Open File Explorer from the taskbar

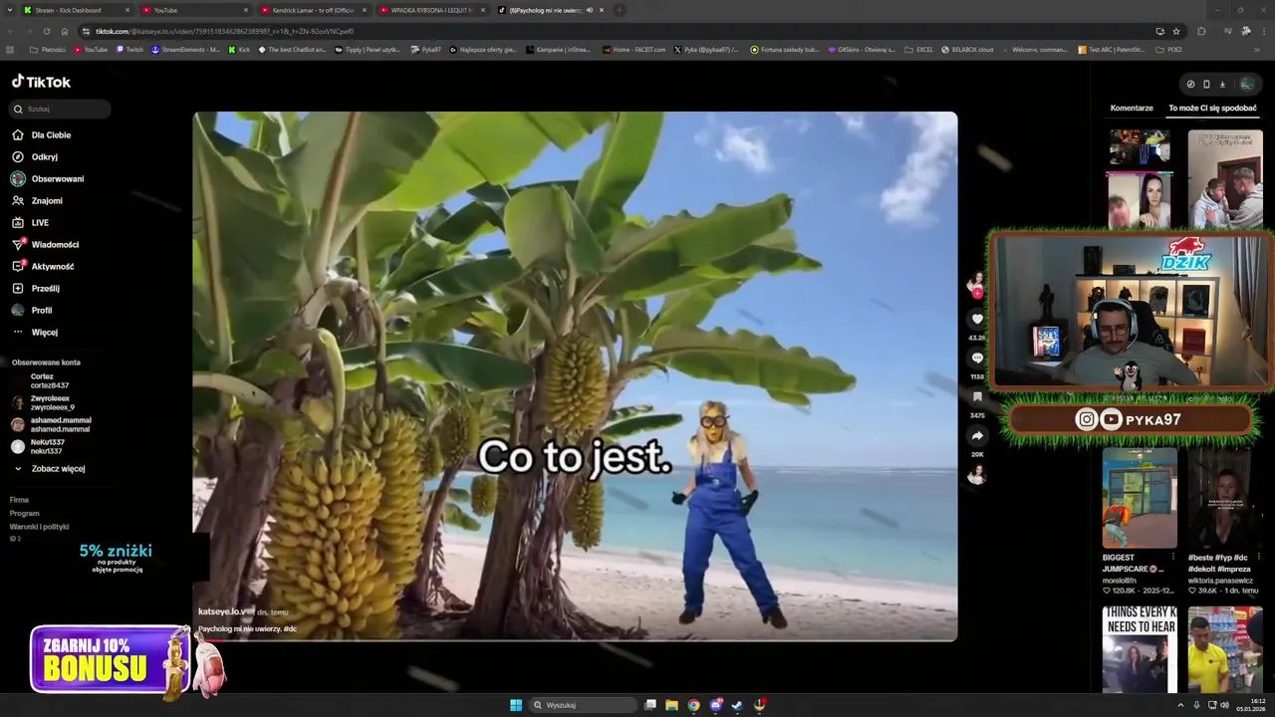tap(671, 705)
